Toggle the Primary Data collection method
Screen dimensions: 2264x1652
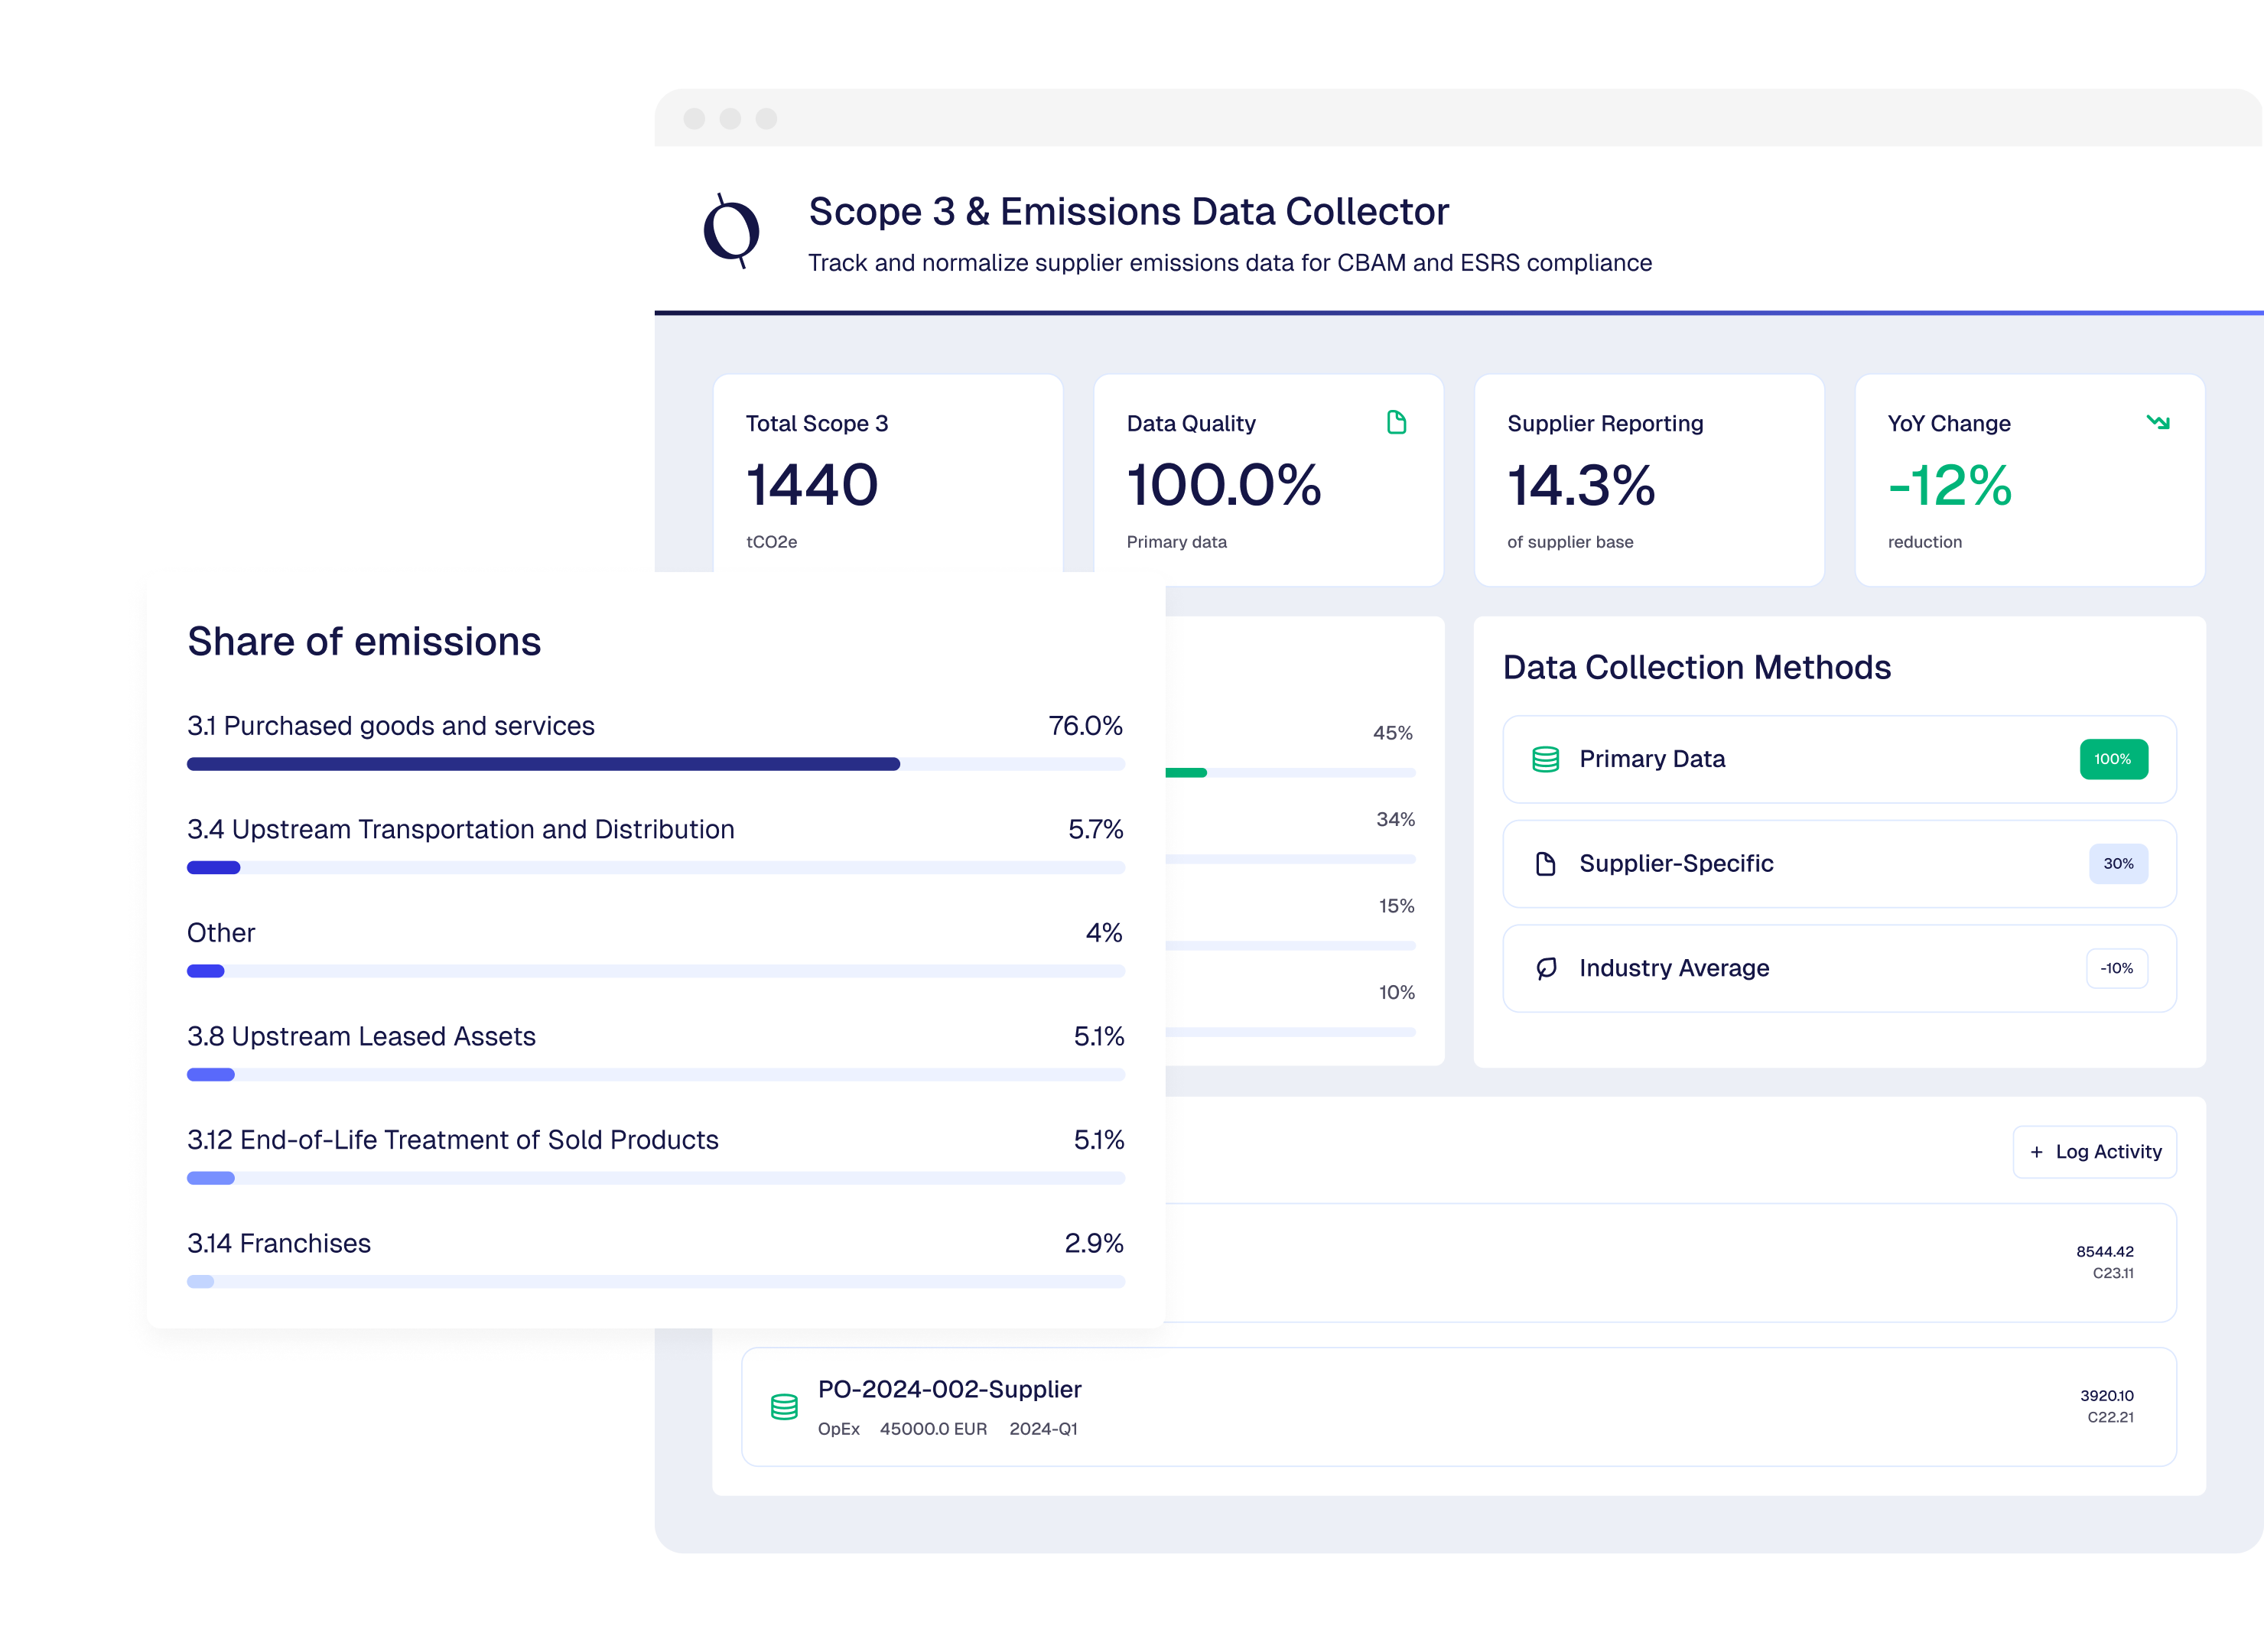tap(1839, 759)
